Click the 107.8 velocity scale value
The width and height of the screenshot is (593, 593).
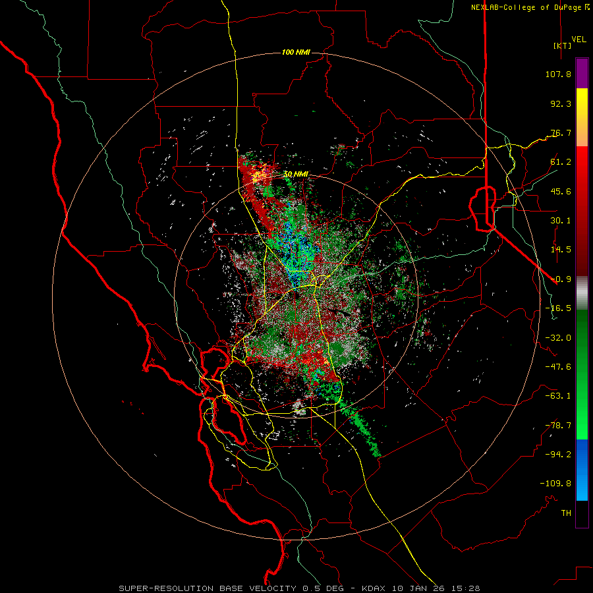pos(558,74)
